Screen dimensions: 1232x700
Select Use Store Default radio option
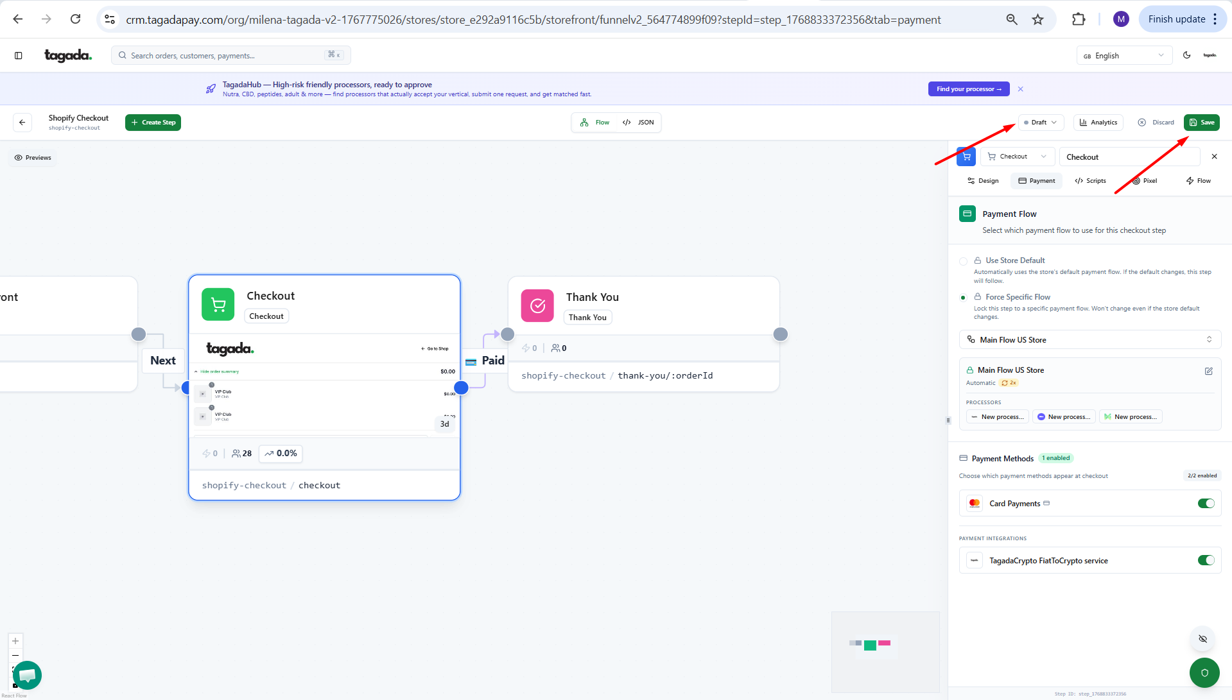click(x=963, y=261)
